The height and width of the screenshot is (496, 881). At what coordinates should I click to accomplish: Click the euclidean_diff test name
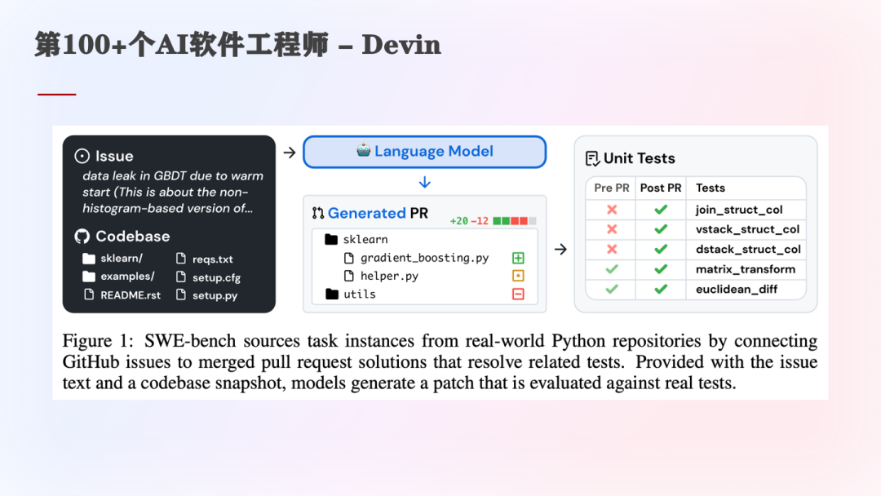point(737,290)
